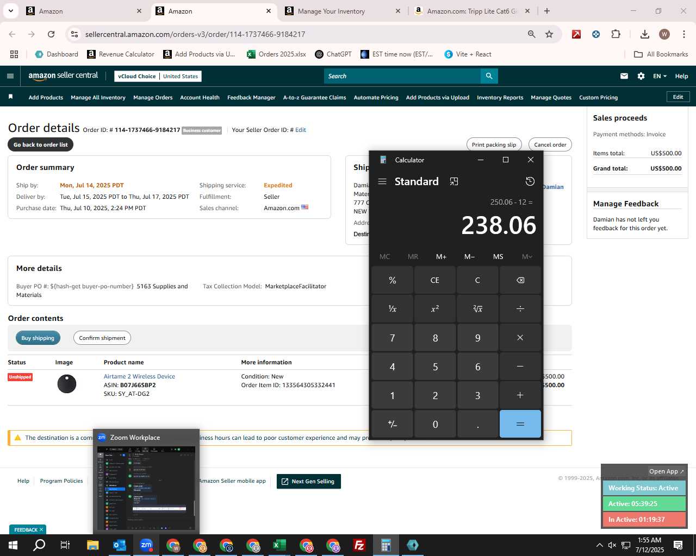Screen dimensions: 696x556
Task: Open Excel from the Windows taskbar
Action: pyautogui.click(x=279, y=545)
